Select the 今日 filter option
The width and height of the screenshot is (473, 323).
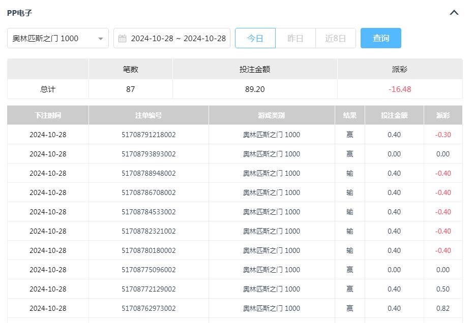255,38
